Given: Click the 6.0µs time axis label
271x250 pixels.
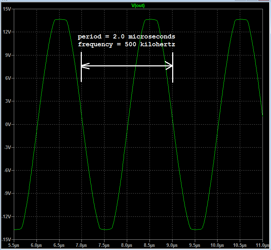Looking at the screenshot, I should pyautogui.click(x=36, y=245).
